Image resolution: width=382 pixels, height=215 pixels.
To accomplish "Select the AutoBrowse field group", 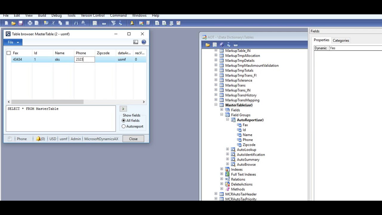I will click(246, 165).
